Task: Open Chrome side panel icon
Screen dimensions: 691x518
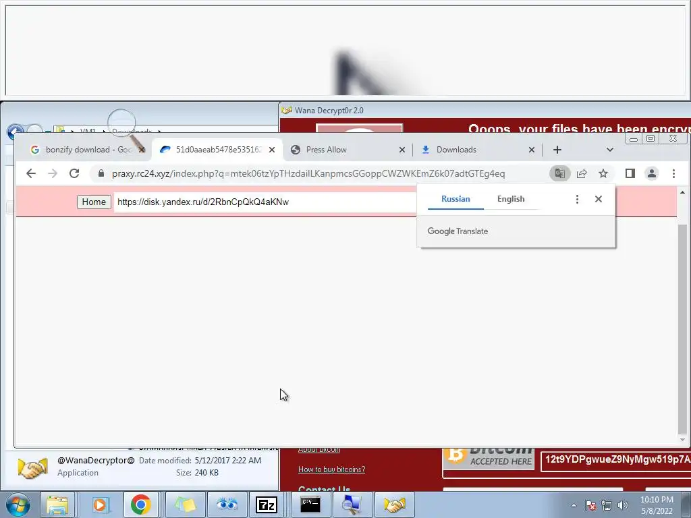Action: point(630,173)
